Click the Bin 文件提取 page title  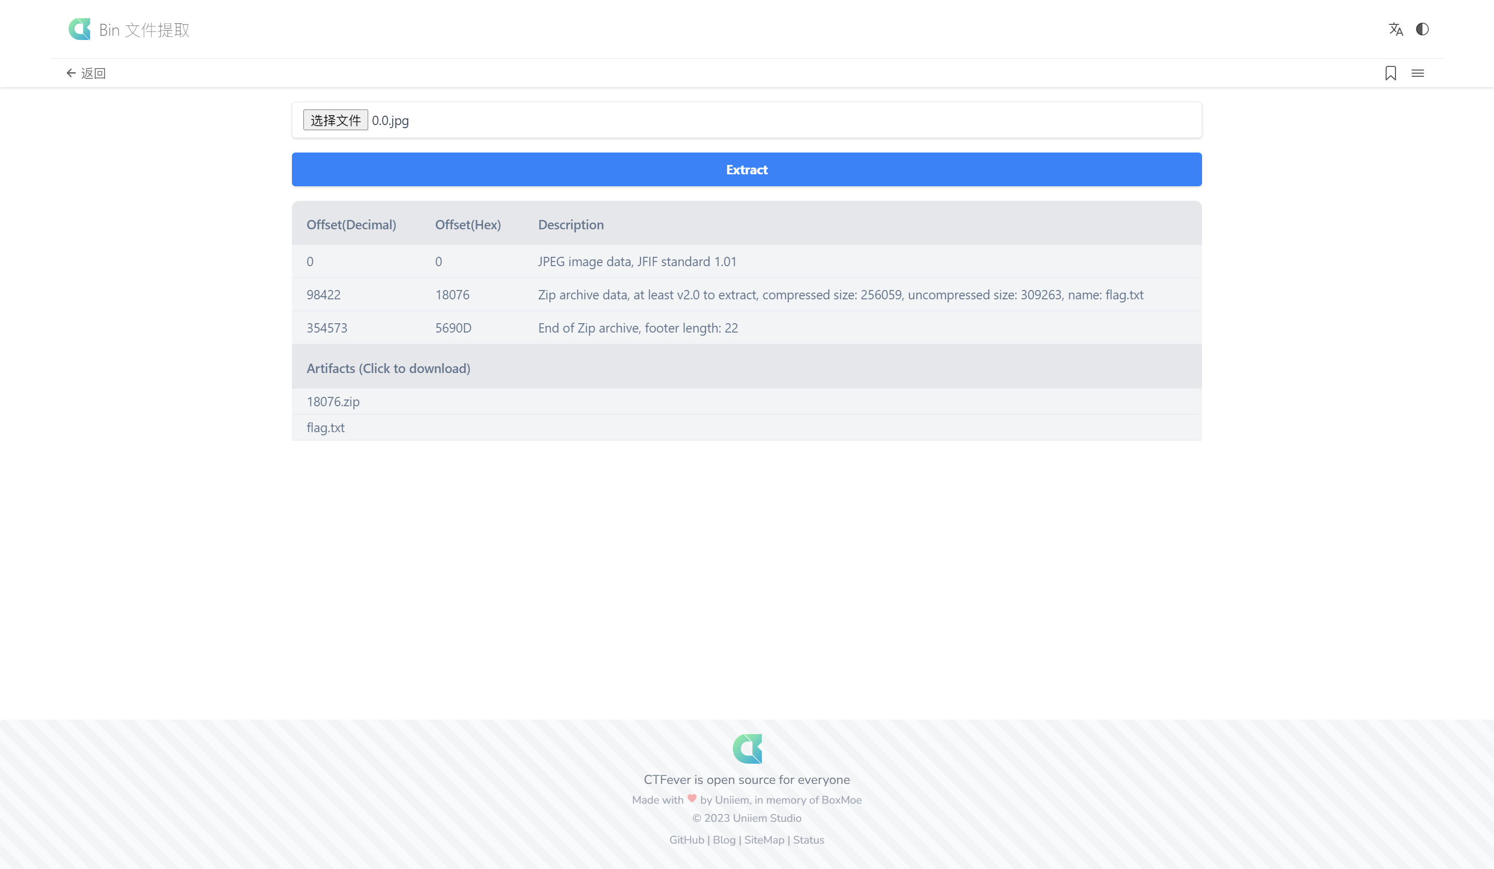tap(144, 30)
